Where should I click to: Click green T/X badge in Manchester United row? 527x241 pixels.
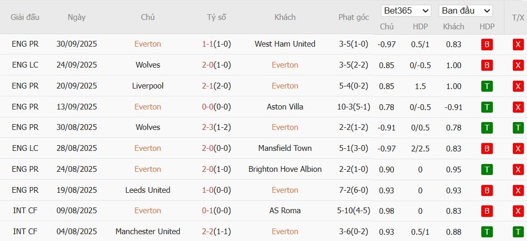coord(518,232)
